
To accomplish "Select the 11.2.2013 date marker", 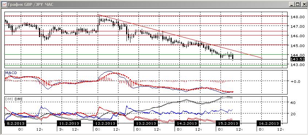I will pyautogui.click(x=69, y=124).
